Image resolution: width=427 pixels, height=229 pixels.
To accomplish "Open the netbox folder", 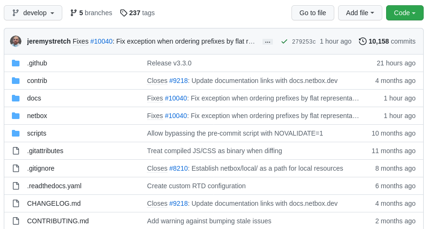I will [37, 116].
